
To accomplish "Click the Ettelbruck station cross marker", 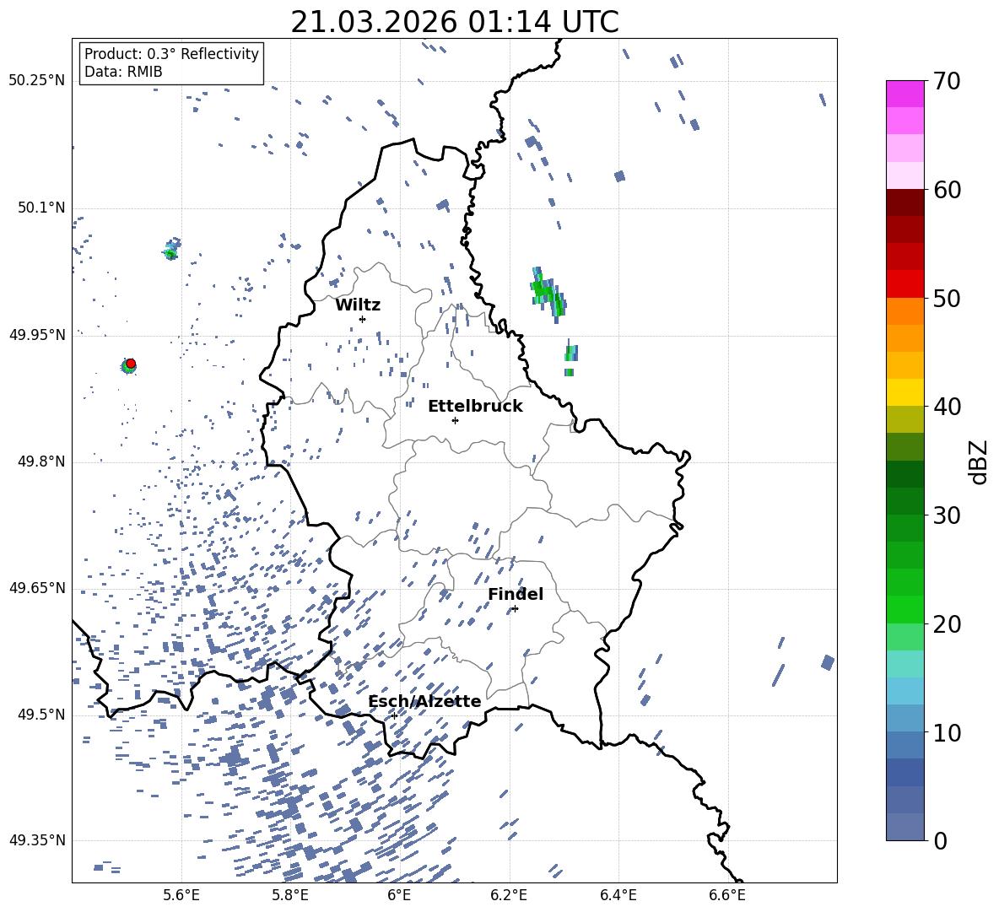I will pos(455,420).
